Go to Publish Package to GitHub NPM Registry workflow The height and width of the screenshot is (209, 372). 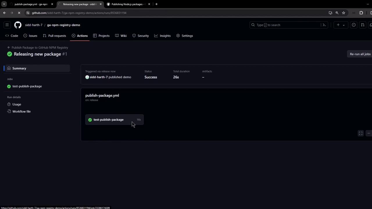[40, 47]
